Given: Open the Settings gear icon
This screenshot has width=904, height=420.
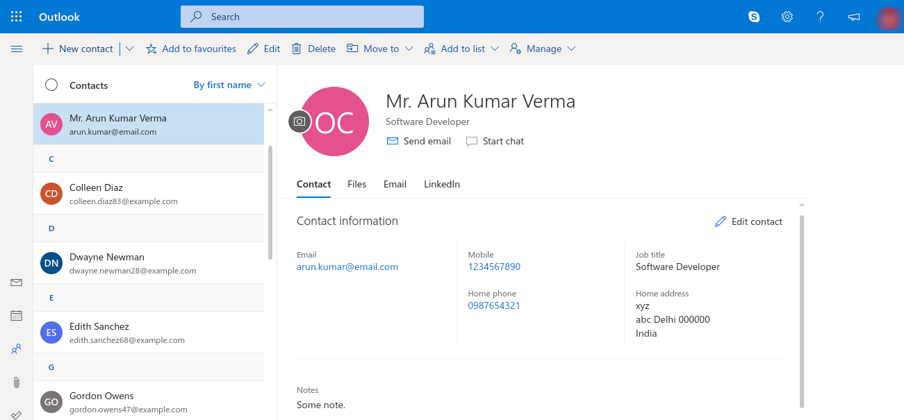Looking at the screenshot, I should pyautogui.click(x=787, y=17).
